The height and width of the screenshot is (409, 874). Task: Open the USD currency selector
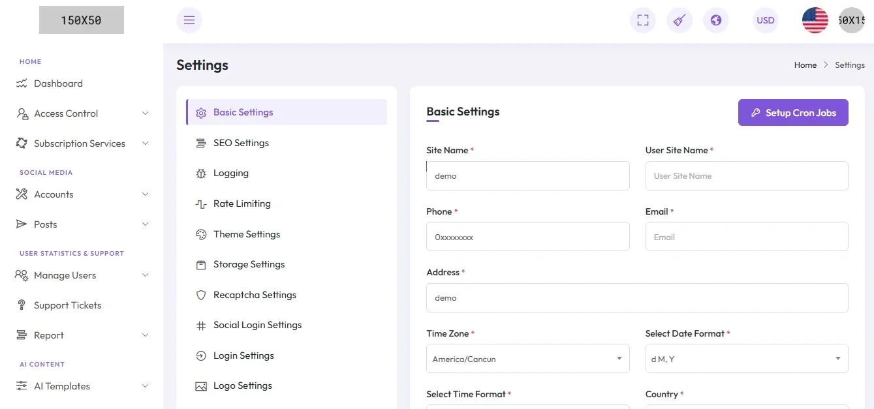766,20
